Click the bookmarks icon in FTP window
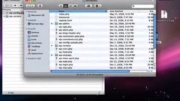Viewport: 180px width, 101px height. coord(7,6)
